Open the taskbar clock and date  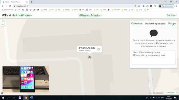(x=169, y=97)
